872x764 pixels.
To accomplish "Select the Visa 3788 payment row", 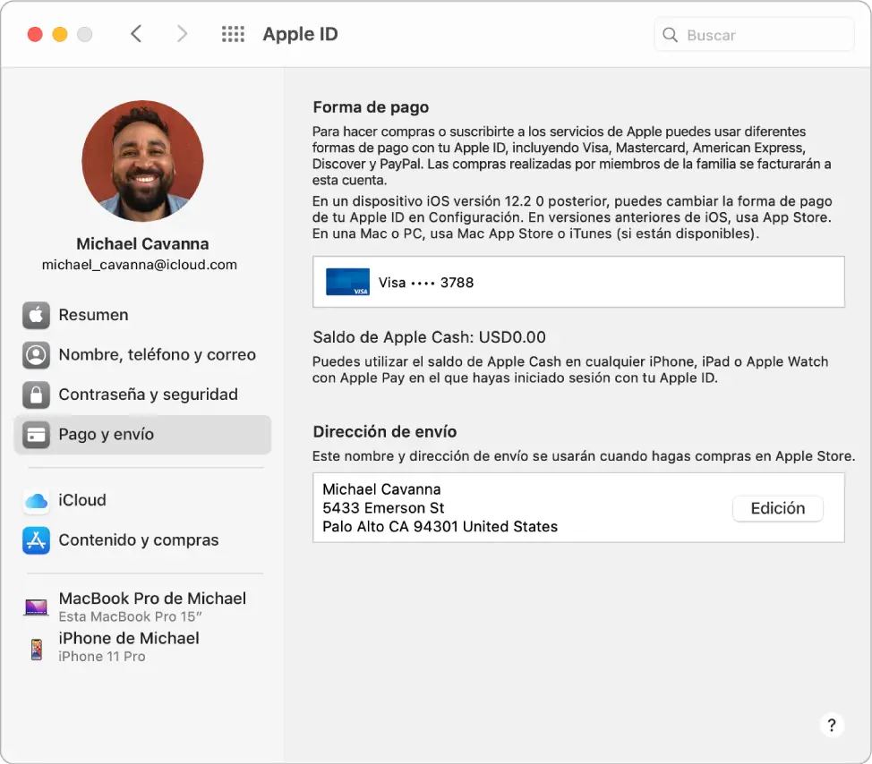I will click(x=578, y=282).
